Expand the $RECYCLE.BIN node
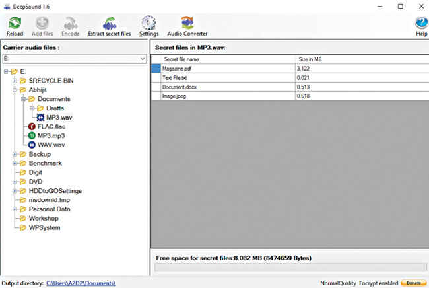 (15, 81)
